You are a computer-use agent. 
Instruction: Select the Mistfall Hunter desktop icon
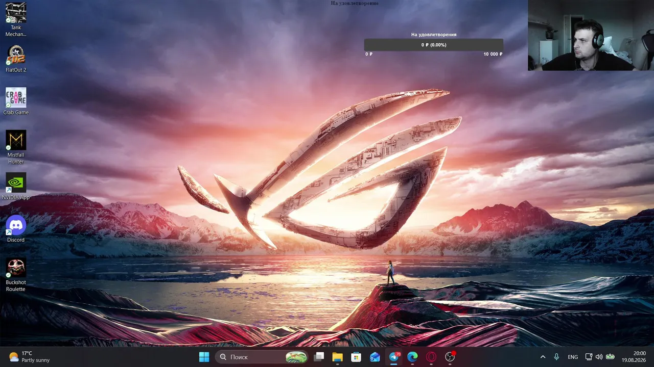16,147
